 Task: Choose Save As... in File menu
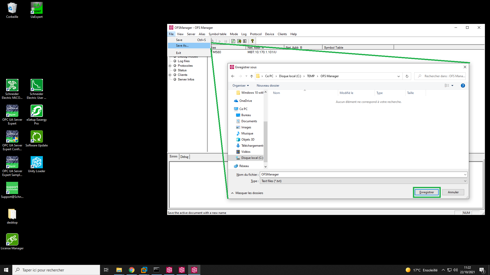tap(189, 46)
